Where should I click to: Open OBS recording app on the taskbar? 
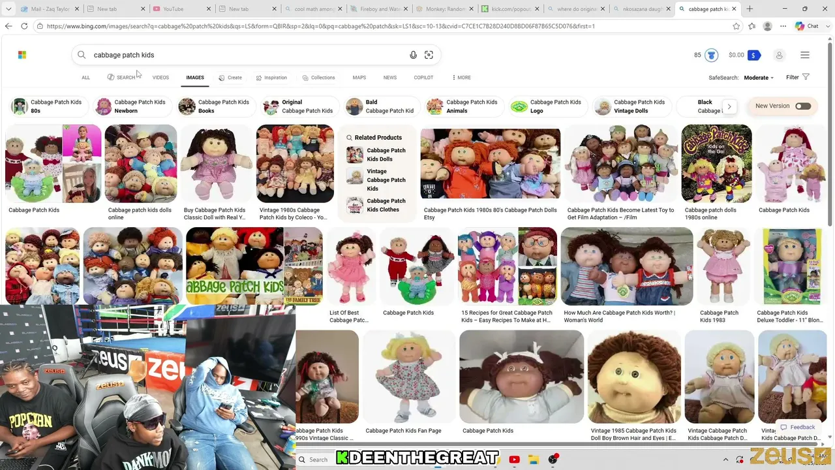click(553, 460)
